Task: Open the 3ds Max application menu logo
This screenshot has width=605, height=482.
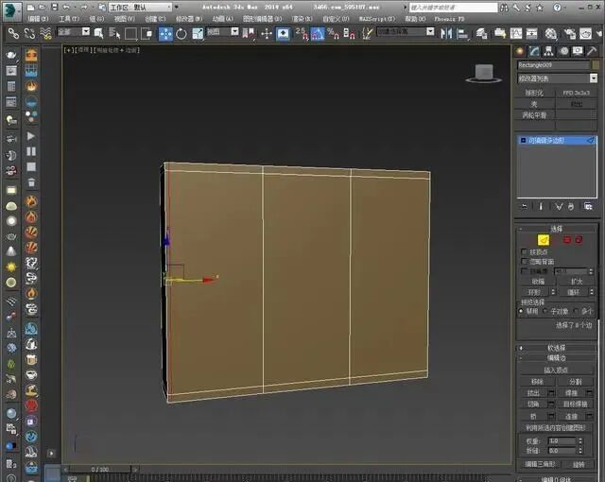Action: point(11,10)
